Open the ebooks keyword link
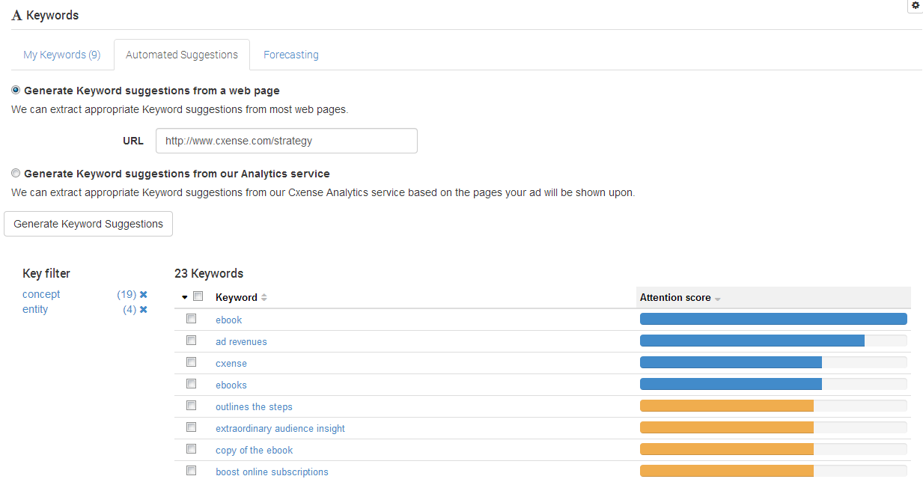 point(231,385)
